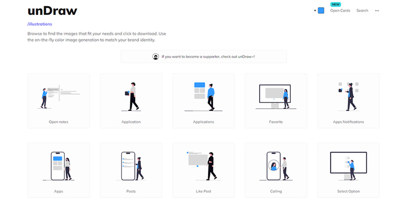Select the Apps illustration card
This screenshot has height=201, width=412.
click(x=58, y=170)
